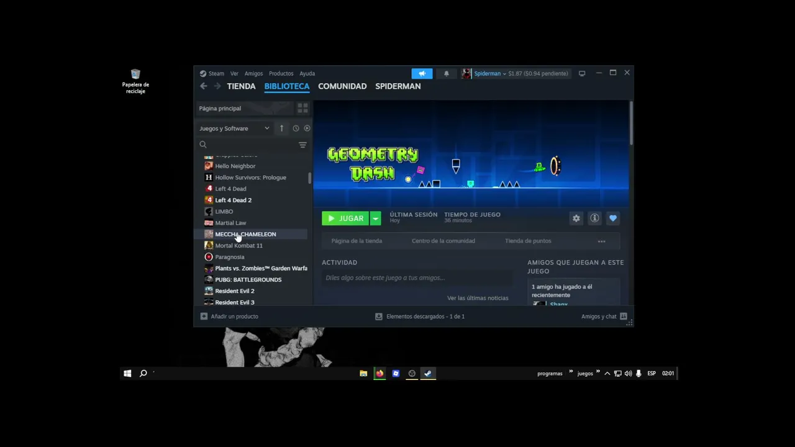
Task: Click the downloads tray icon
Action: (x=379, y=317)
